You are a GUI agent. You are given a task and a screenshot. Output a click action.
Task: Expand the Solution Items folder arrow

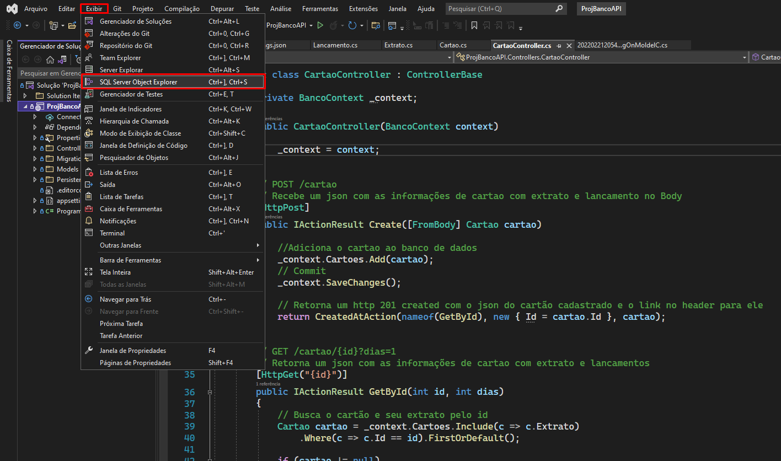[x=25, y=96]
